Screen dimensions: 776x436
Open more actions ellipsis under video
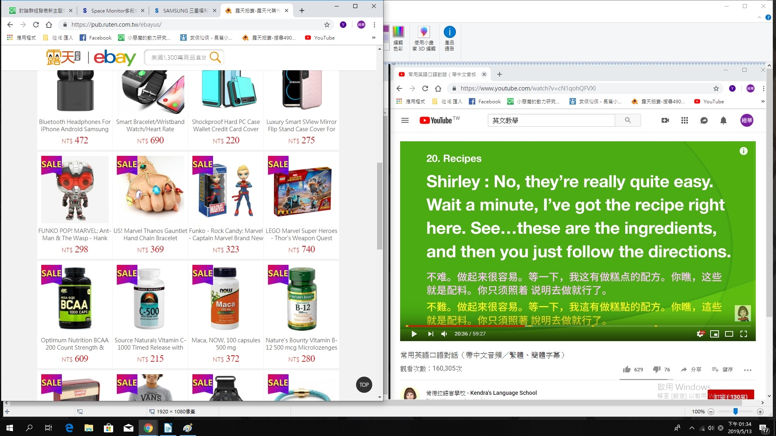[x=748, y=370]
